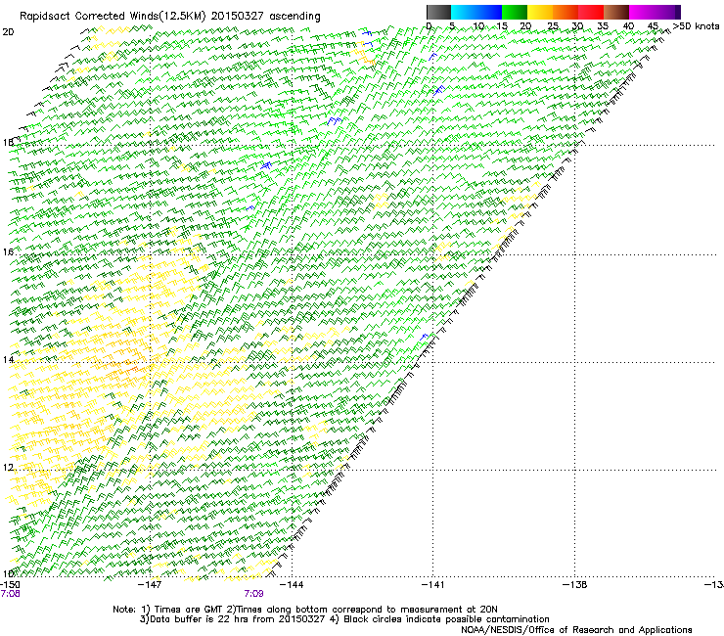
Task: Click the cyan 5-10 knots color swatch
Action: click(464, 12)
